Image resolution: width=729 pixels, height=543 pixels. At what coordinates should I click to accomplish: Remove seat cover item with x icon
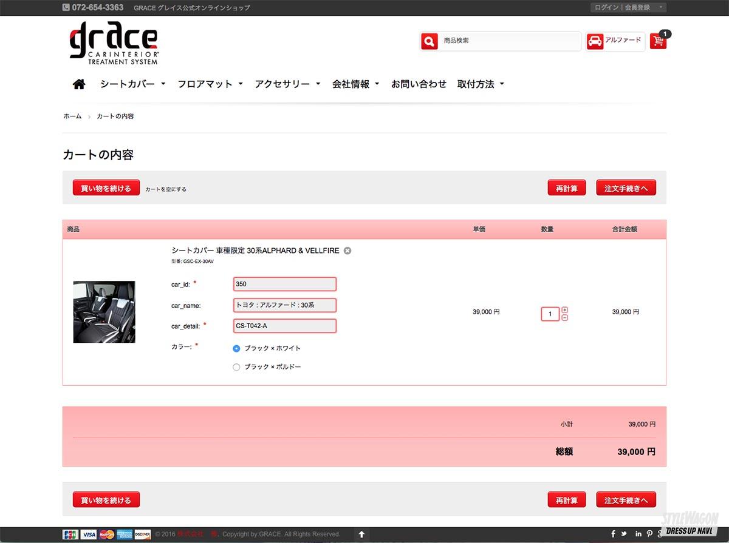(x=347, y=251)
